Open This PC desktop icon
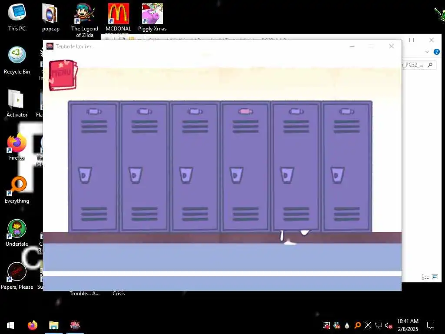Viewport: 445px width, 334px height. point(17,17)
